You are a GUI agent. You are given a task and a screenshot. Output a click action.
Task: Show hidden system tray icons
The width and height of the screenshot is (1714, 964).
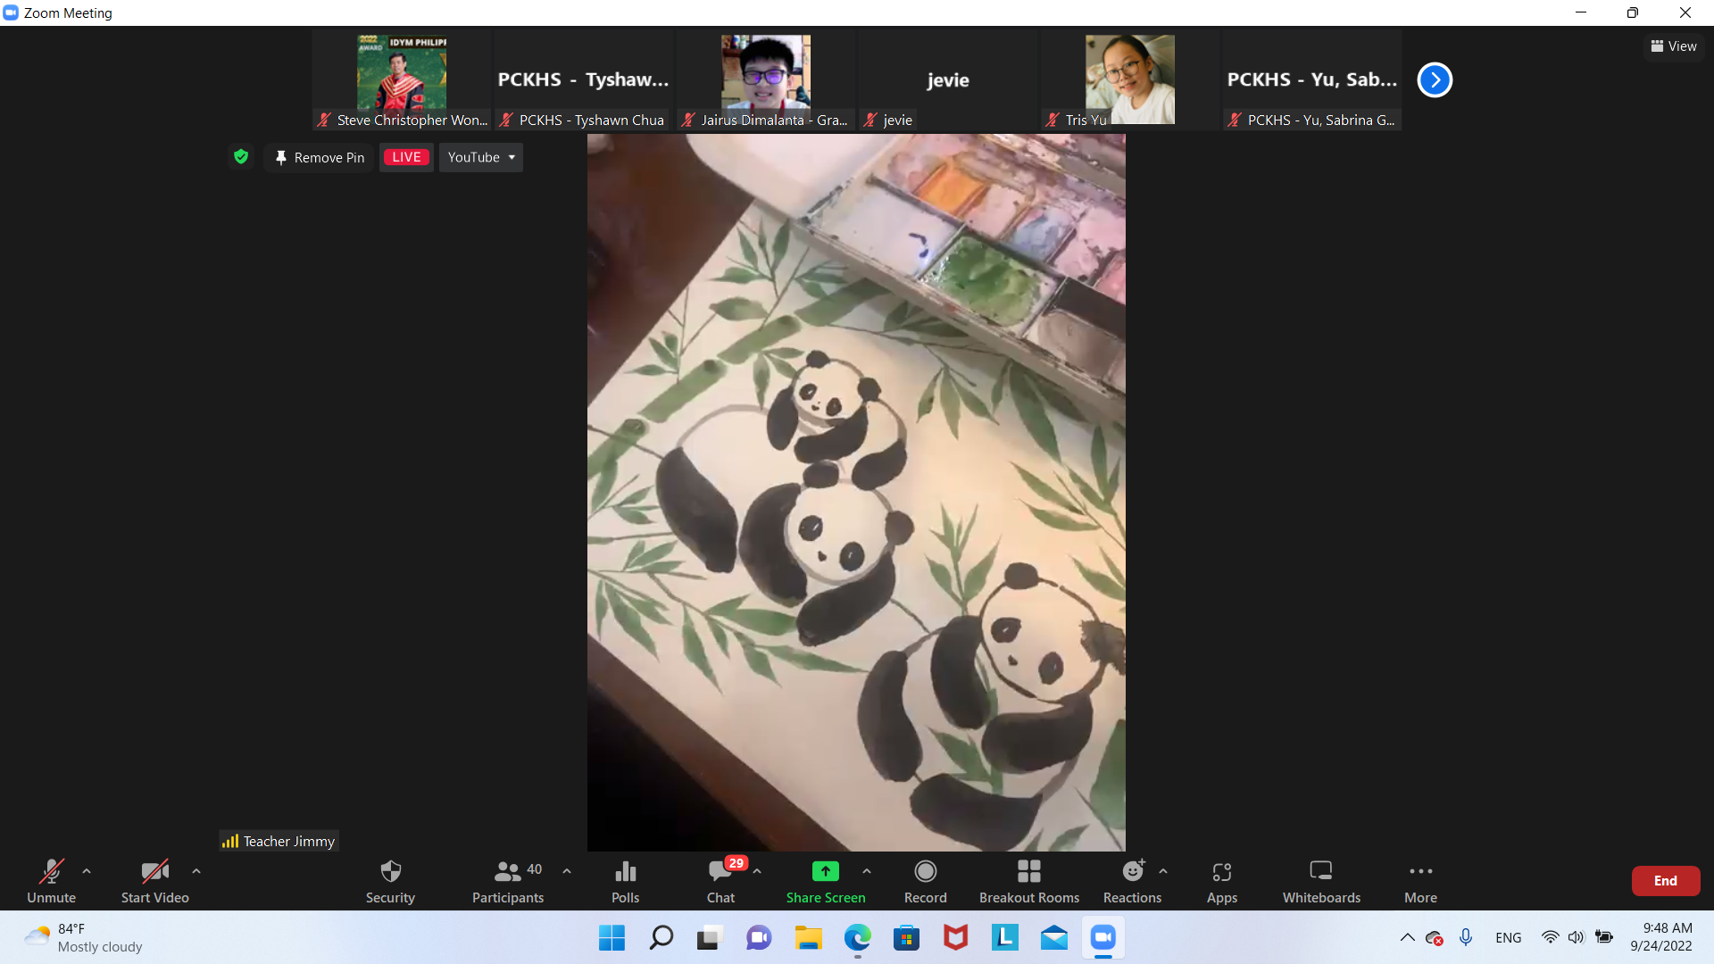click(1407, 937)
